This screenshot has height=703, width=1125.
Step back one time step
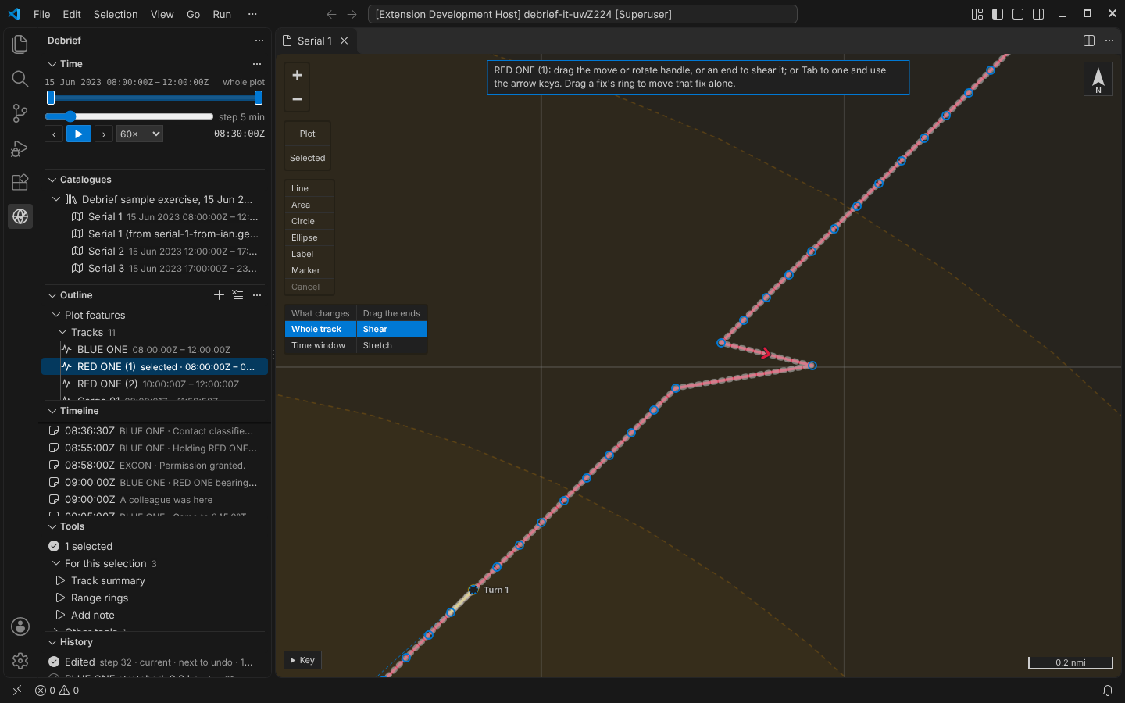click(54, 134)
